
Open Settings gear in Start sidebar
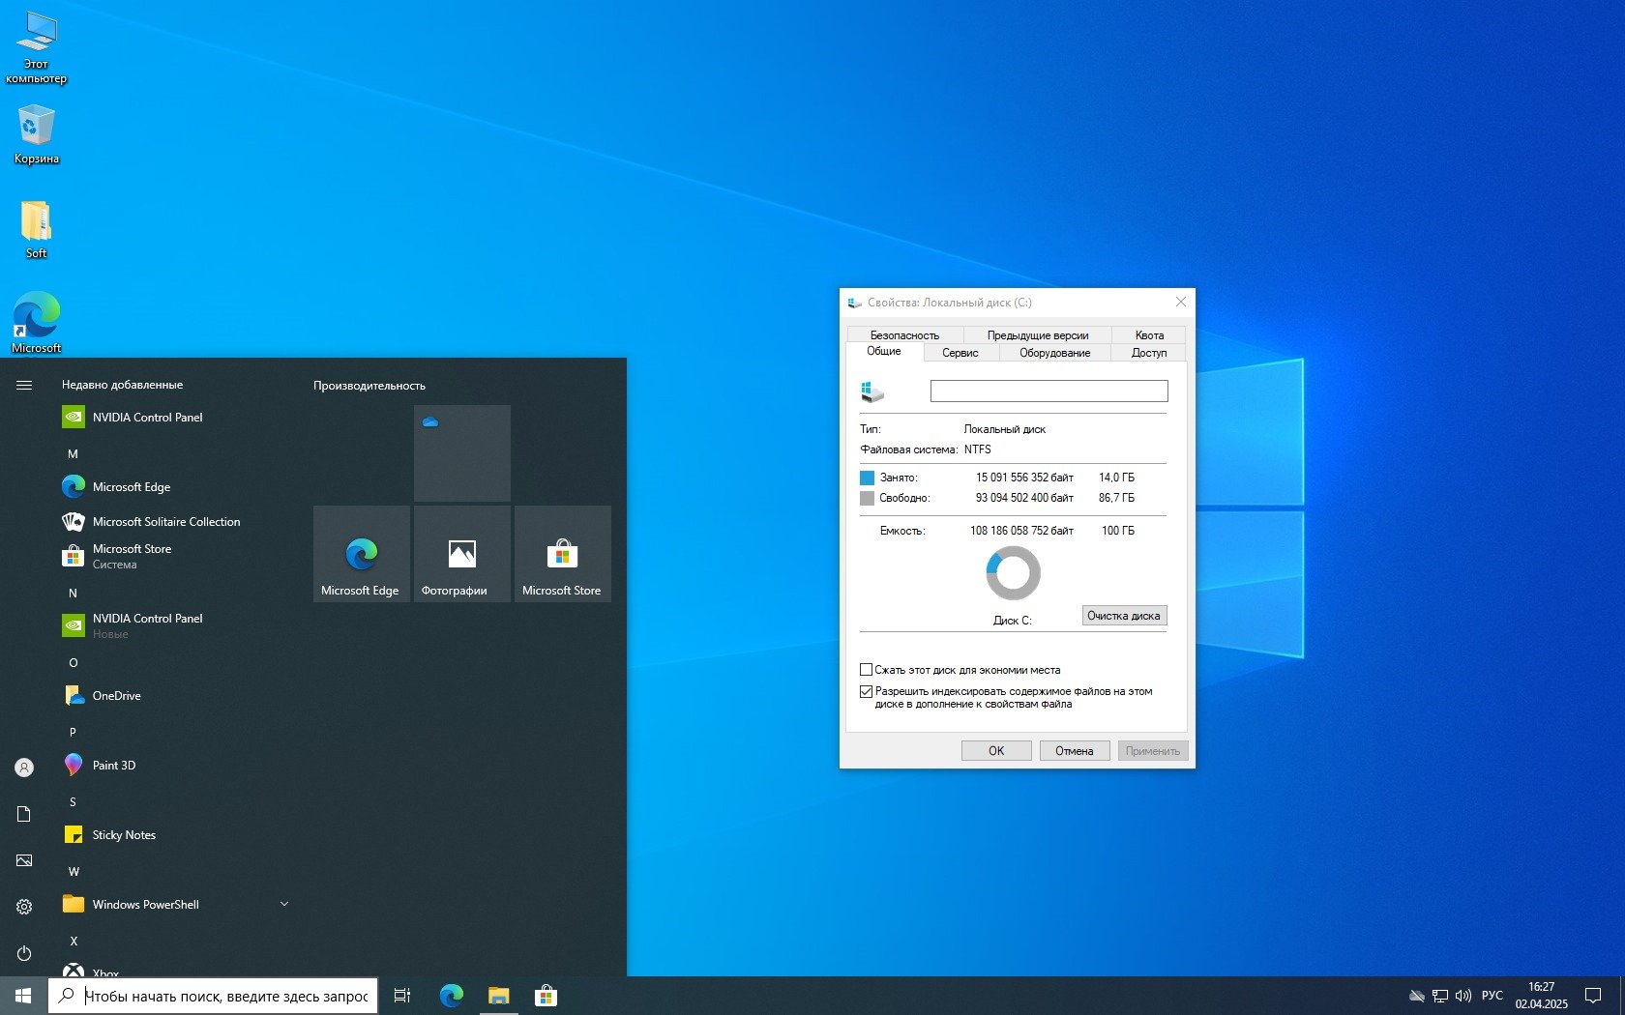coord(24,907)
